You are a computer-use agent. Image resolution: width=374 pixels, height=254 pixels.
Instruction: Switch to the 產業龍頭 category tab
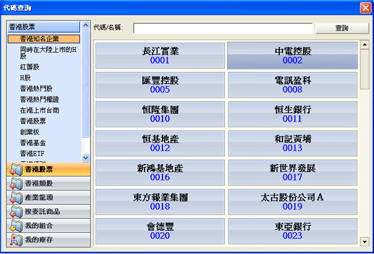point(48,197)
